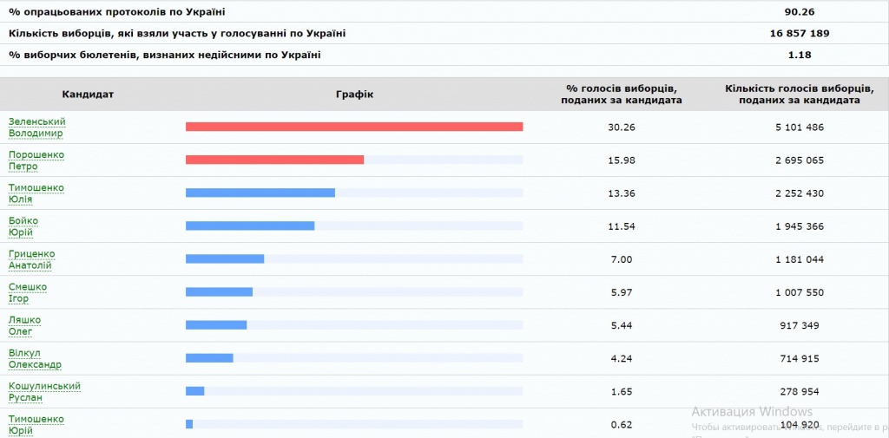The height and width of the screenshot is (438, 889).
Task: Open candidate link Кошулинський Руслан
Action: coord(45,391)
